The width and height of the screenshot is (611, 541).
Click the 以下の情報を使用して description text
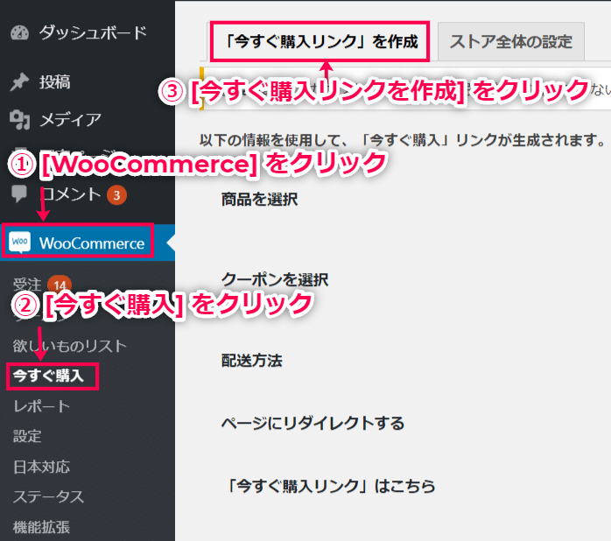pos(403,140)
